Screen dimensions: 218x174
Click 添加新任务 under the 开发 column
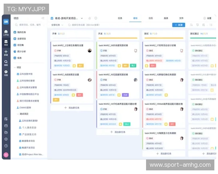(x=118, y=132)
